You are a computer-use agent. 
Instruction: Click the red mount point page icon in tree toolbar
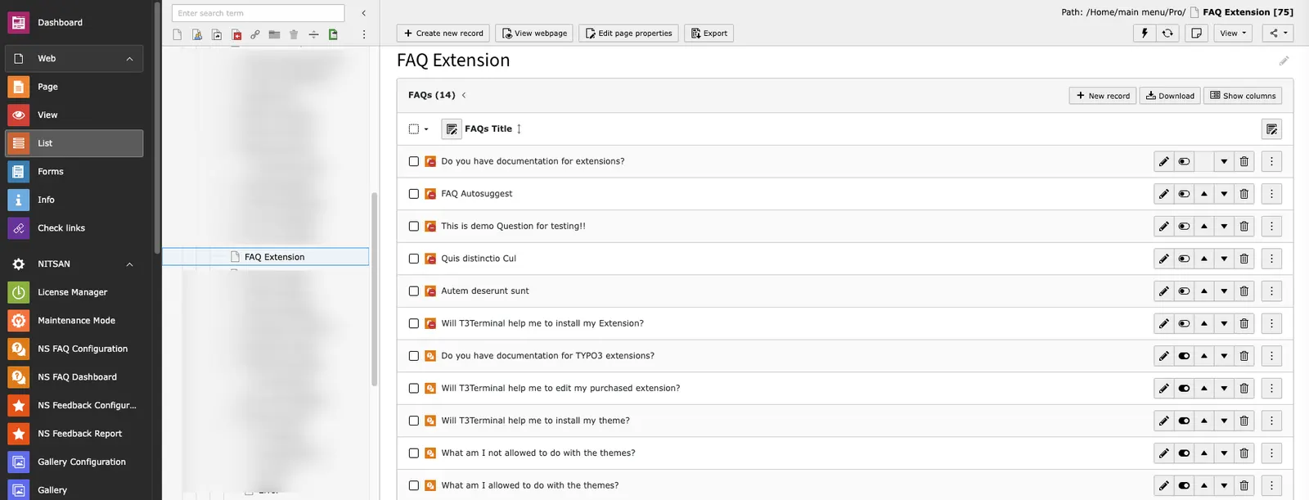coord(236,34)
